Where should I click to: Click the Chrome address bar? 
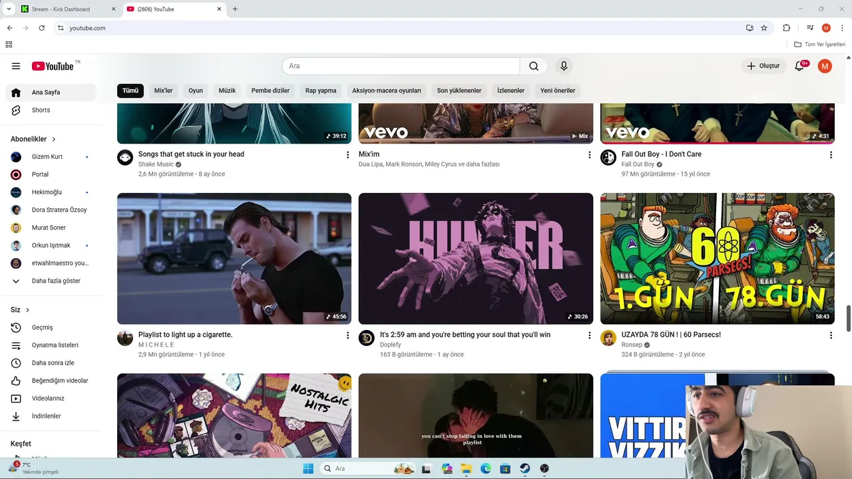(x=399, y=28)
